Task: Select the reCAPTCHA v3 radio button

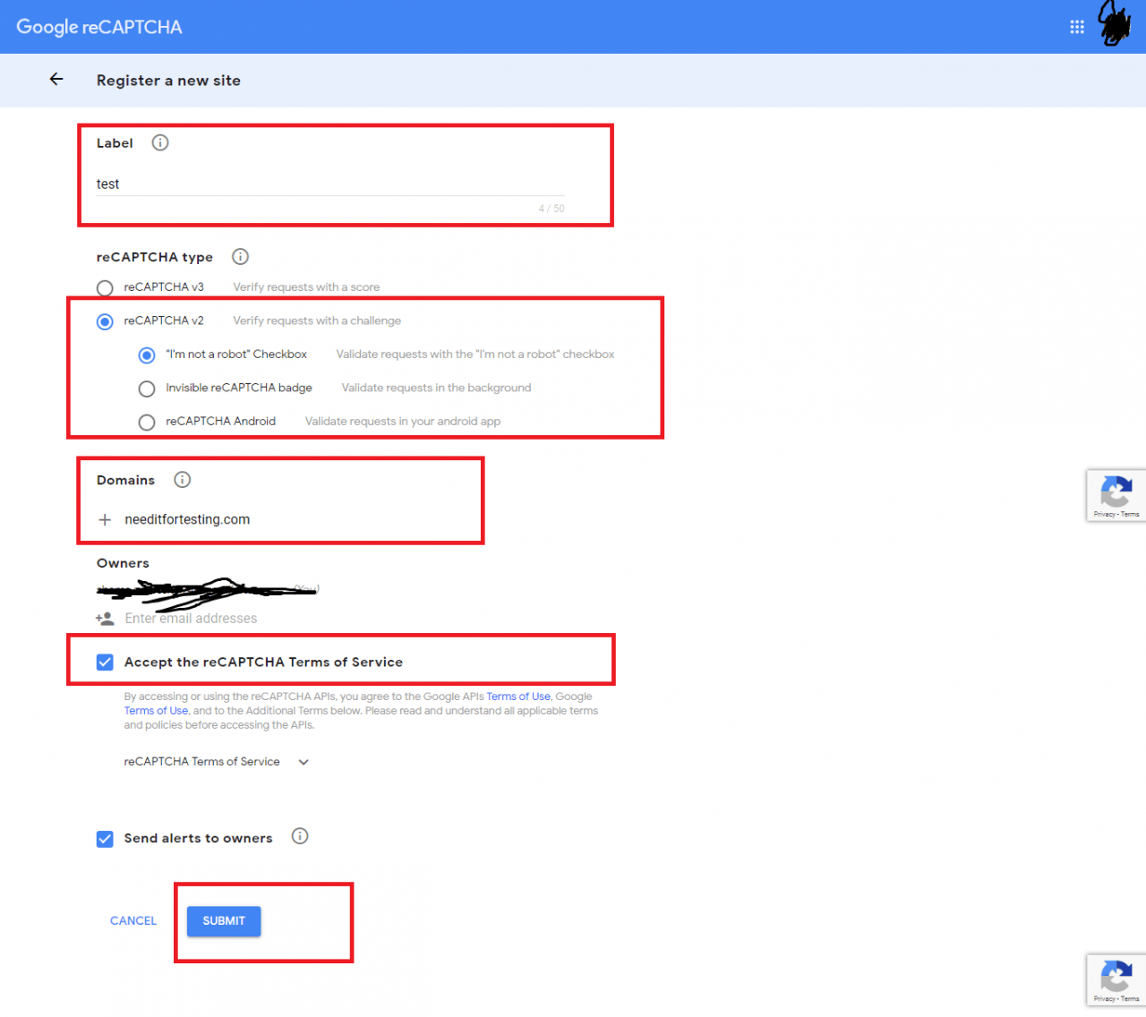Action: tap(105, 288)
